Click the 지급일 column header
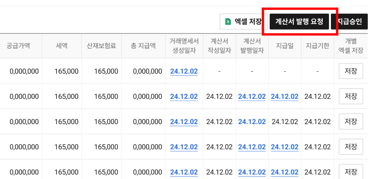This screenshot has width=371, height=179. 285,46
